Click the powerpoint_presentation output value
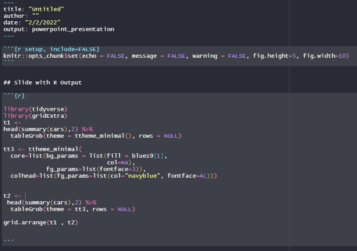 pyautogui.click(x=73, y=29)
